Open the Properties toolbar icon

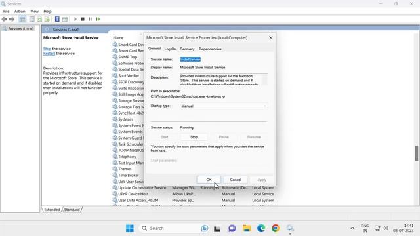[32, 19]
